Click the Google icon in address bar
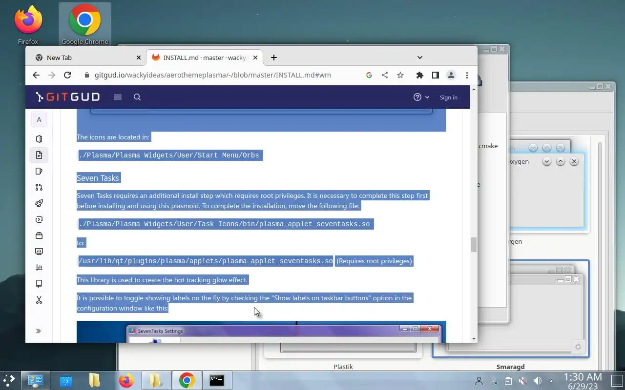This screenshot has height=390, width=625. click(369, 75)
